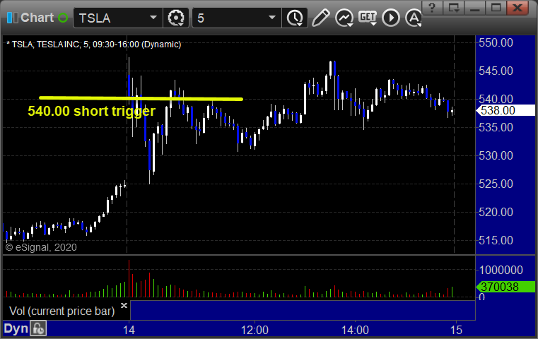
Task: Toggle the green link circle next to Chart
Action: coord(63,18)
